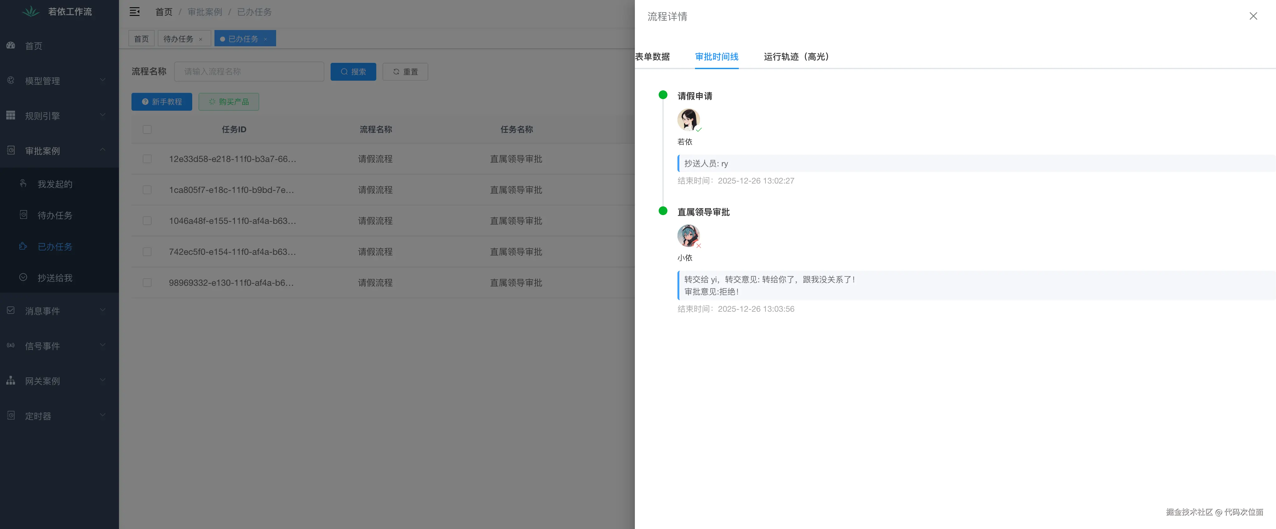Click the 我发起的 pointer icon
This screenshot has height=529, width=1276.
pyautogui.click(x=23, y=184)
